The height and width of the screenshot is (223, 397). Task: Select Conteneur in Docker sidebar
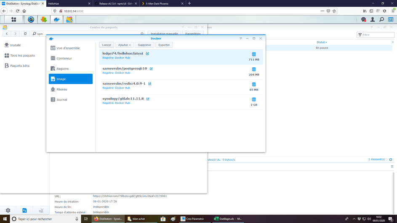coord(71,58)
